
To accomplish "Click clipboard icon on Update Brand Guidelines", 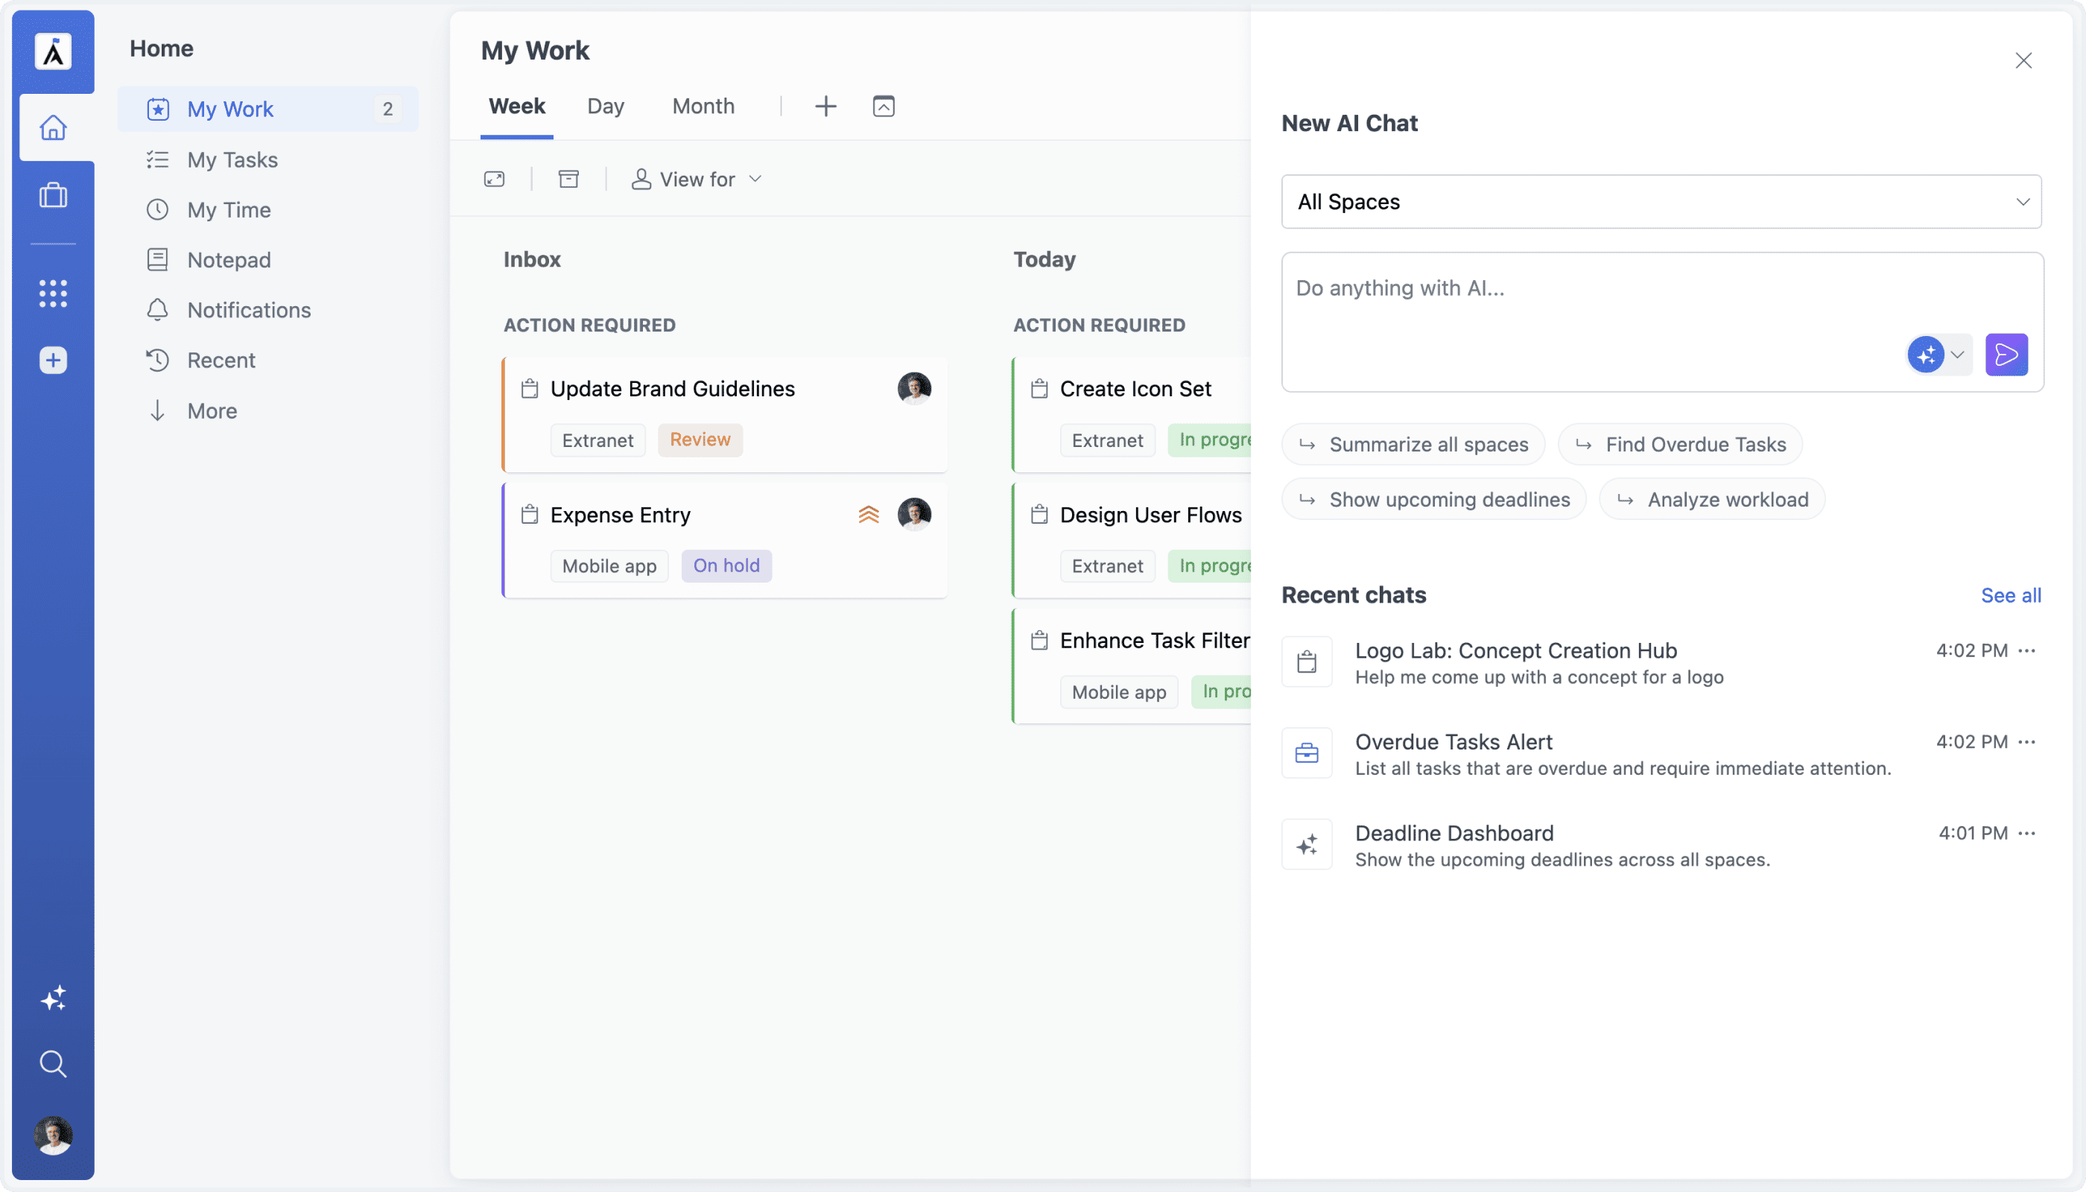I will click(x=530, y=388).
